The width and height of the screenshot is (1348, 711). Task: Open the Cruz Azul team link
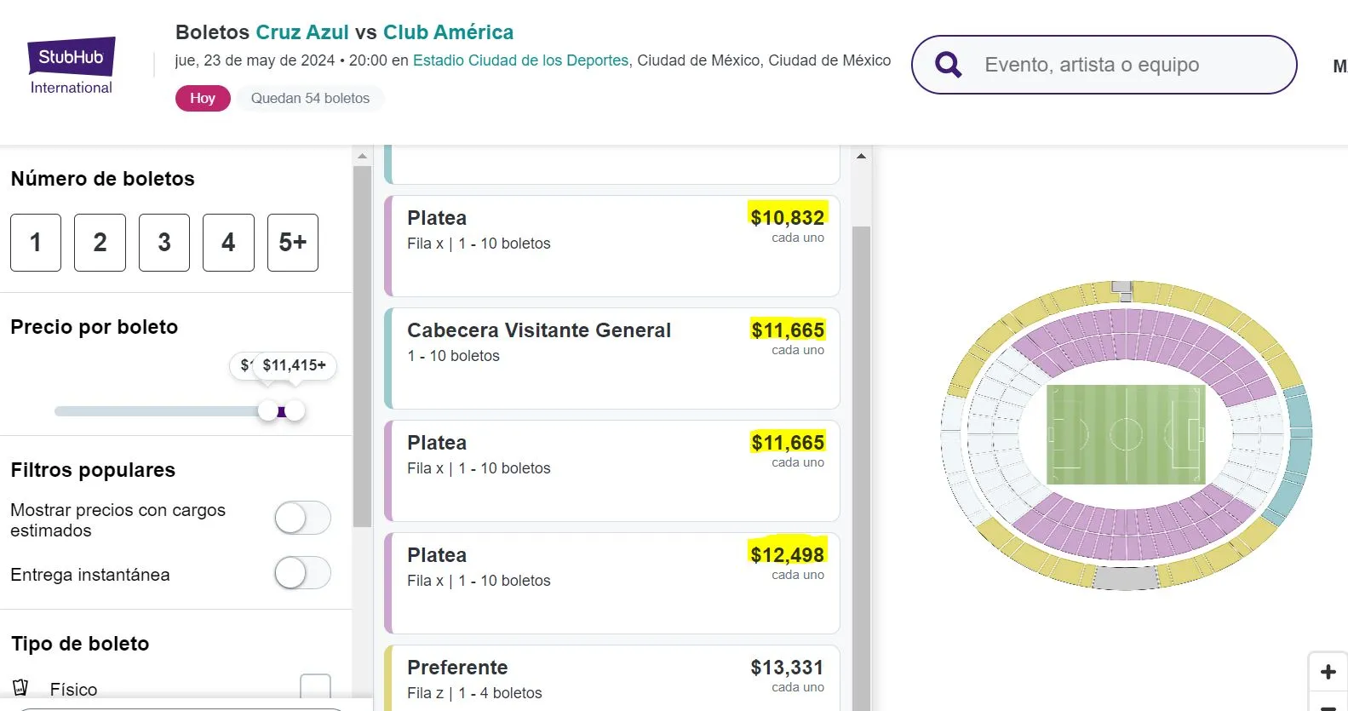point(302,32)
